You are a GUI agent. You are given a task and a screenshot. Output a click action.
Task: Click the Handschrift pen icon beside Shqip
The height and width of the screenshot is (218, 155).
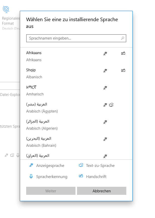123,70
